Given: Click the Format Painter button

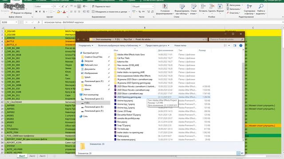Looking at the screenshot, I should pyautogui.click(x=21, y=13).
